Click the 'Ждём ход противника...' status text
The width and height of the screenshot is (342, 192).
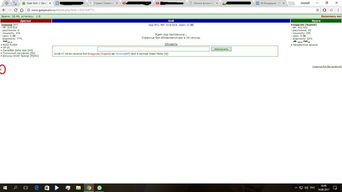coord(171,35)
